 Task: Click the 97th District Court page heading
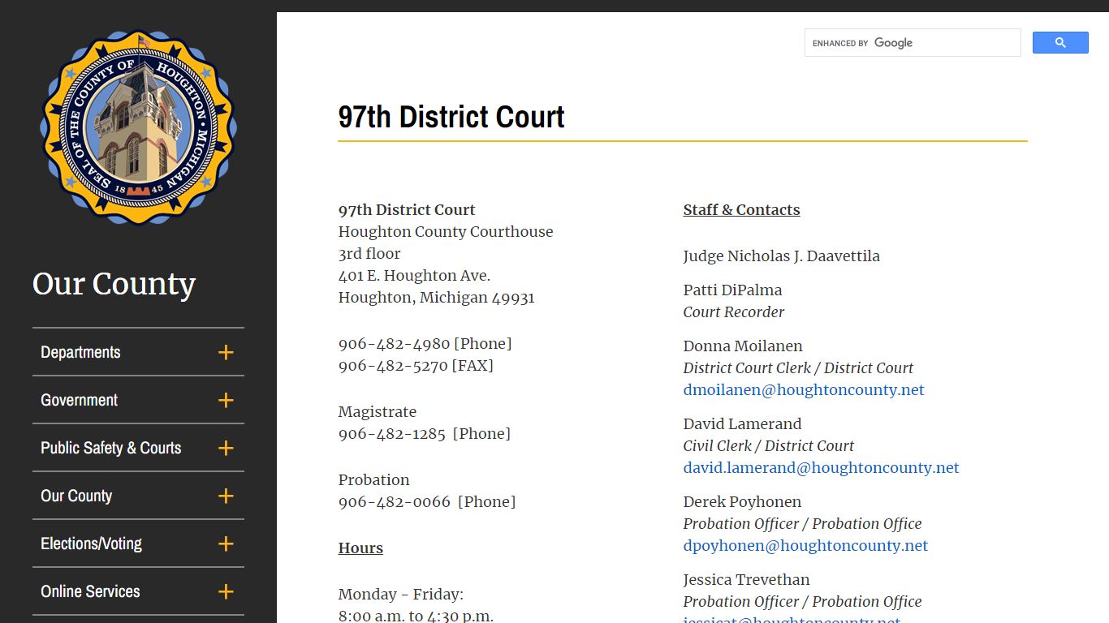tap(451, 117)
